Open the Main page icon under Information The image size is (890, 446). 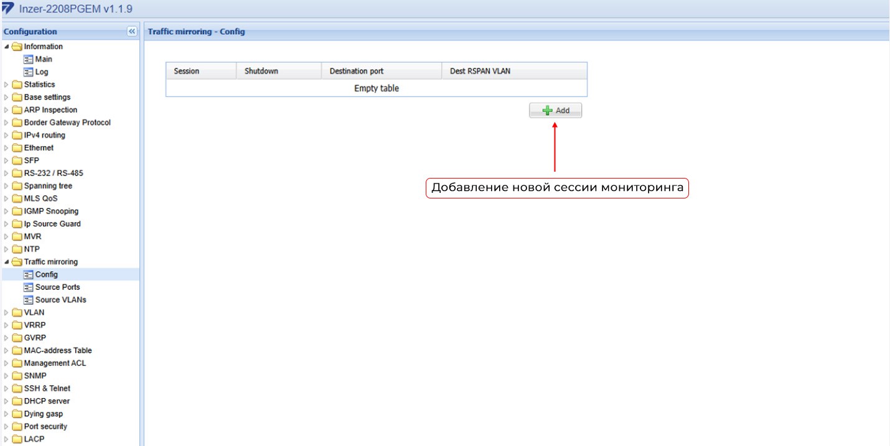[28, 59]
